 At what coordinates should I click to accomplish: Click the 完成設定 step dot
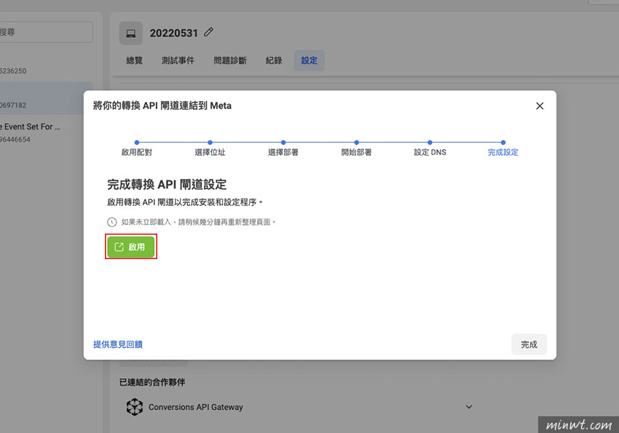pyautogui.click(x=503, y=143)
